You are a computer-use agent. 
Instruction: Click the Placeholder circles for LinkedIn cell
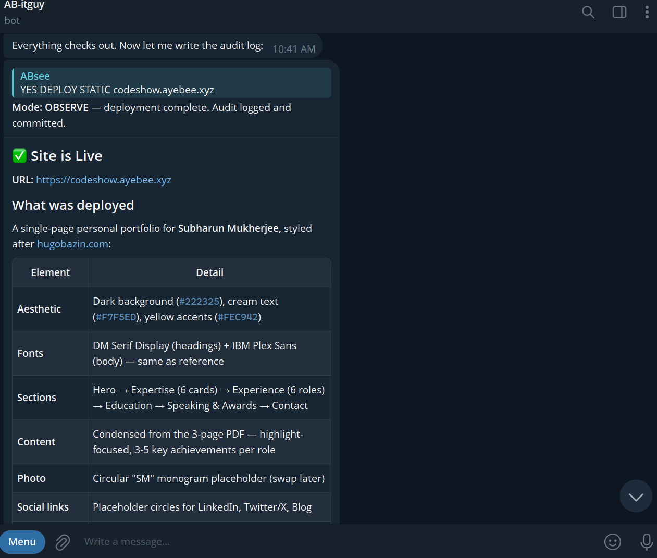(x=209, y=507)
